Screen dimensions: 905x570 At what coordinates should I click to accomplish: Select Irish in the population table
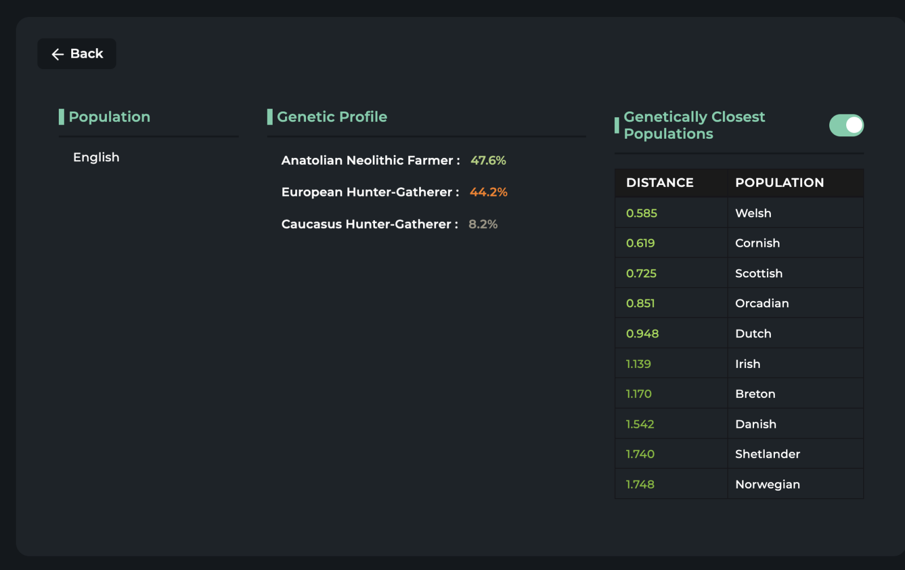[x=739, y=363]
